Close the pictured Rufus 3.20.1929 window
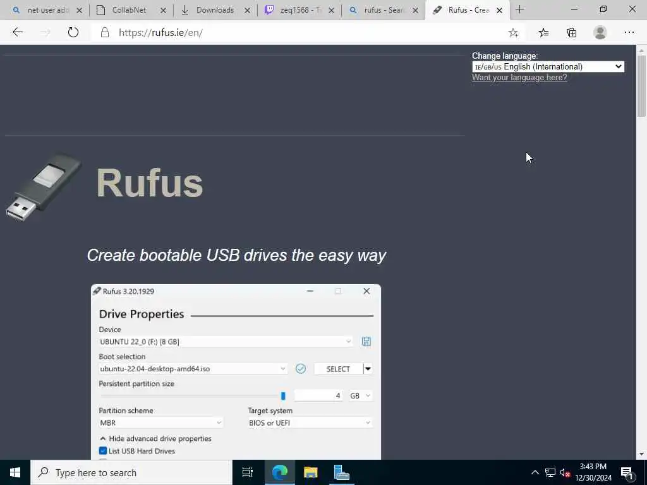This screenshot has width=647, height=485. 366,291
